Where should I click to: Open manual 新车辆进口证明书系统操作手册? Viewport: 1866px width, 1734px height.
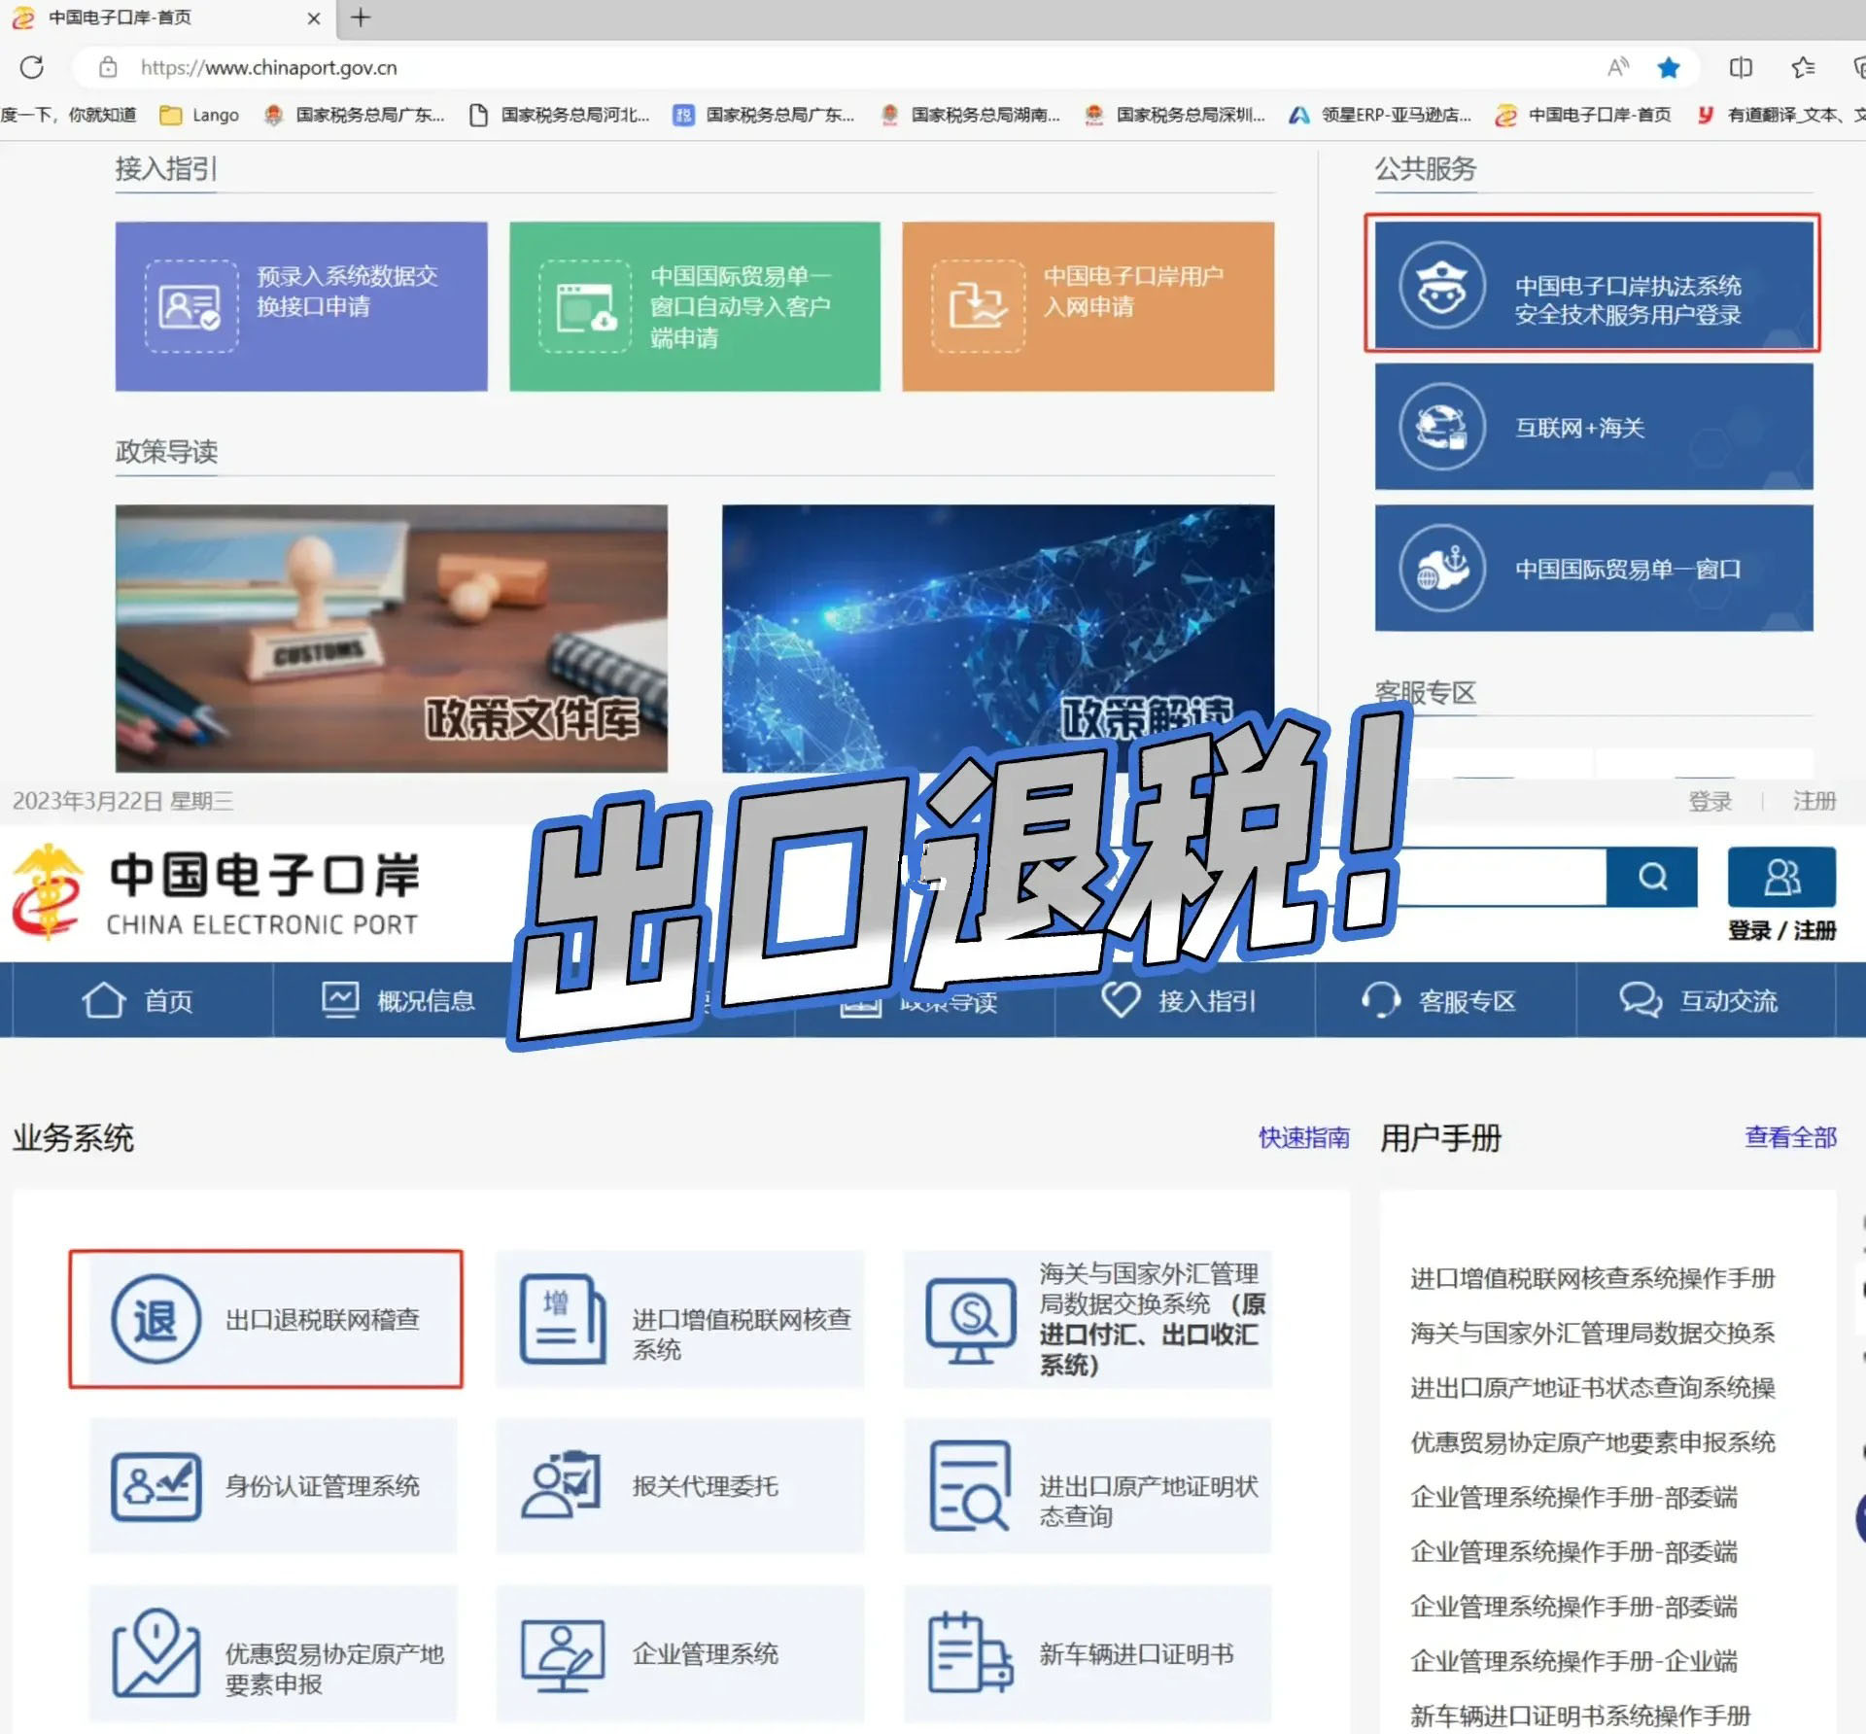pos(1579,1716)
